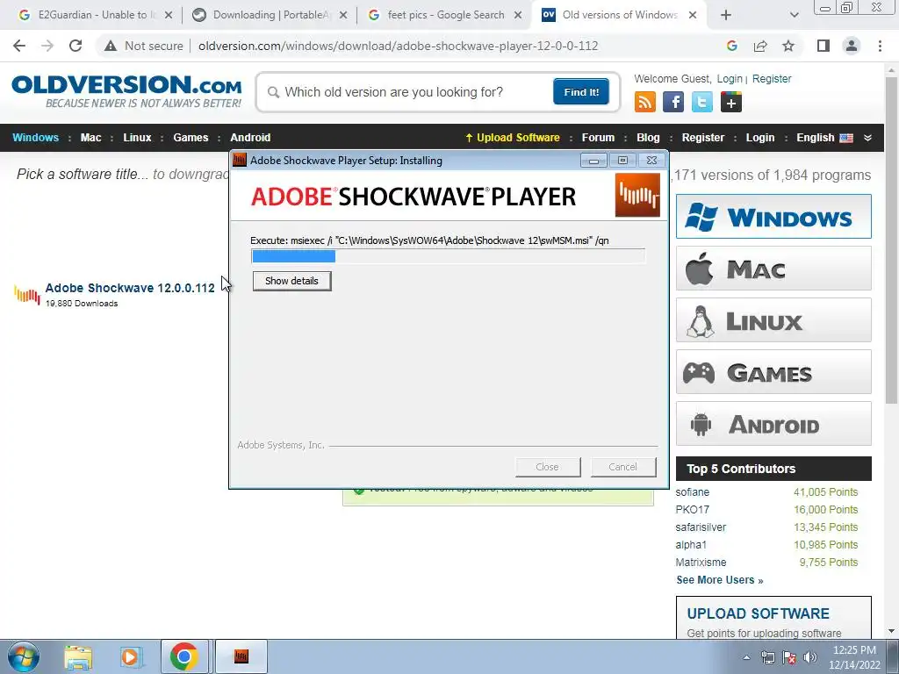Click contributor sofiane

pos(692,492)
